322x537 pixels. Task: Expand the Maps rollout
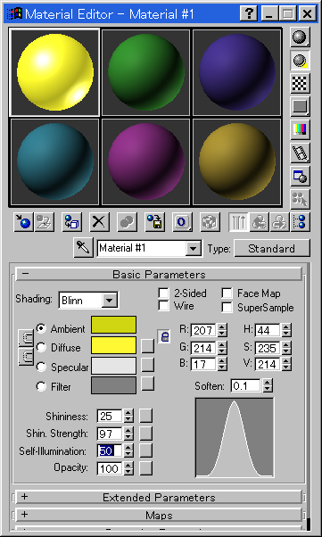tap(159, 515)
